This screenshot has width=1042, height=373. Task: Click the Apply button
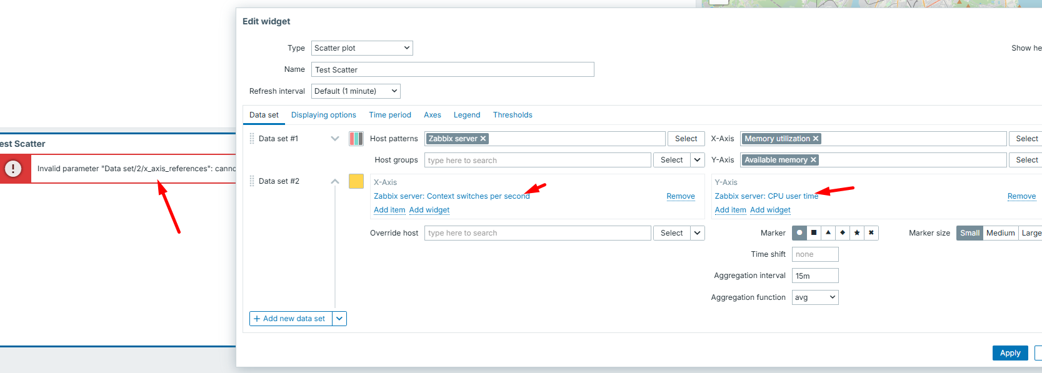(x=1009, y=353)
